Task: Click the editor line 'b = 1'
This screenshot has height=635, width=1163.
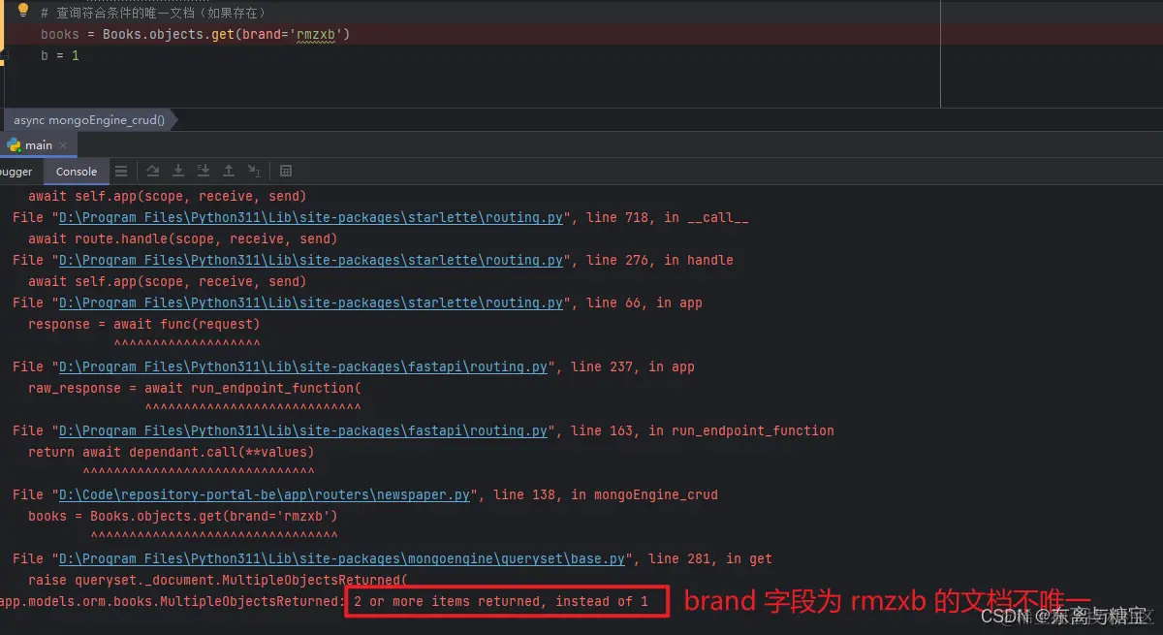Action: pyautogui.click(x=60, y=55)
